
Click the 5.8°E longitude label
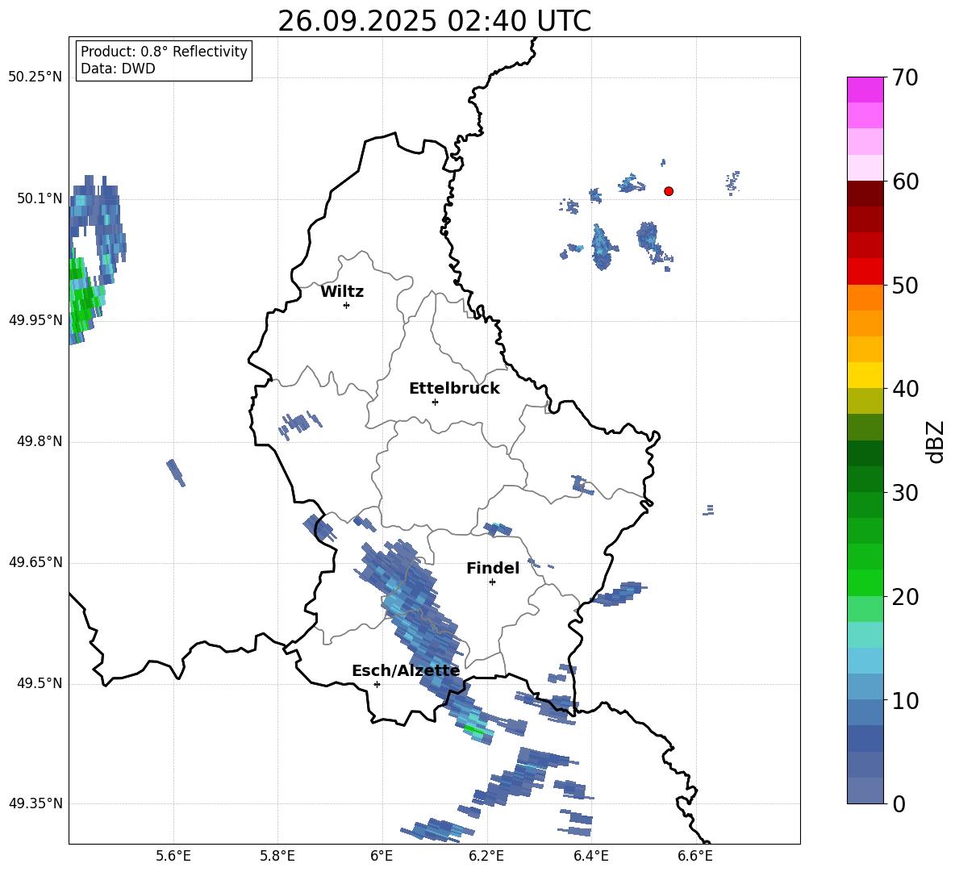coord(277,856)
